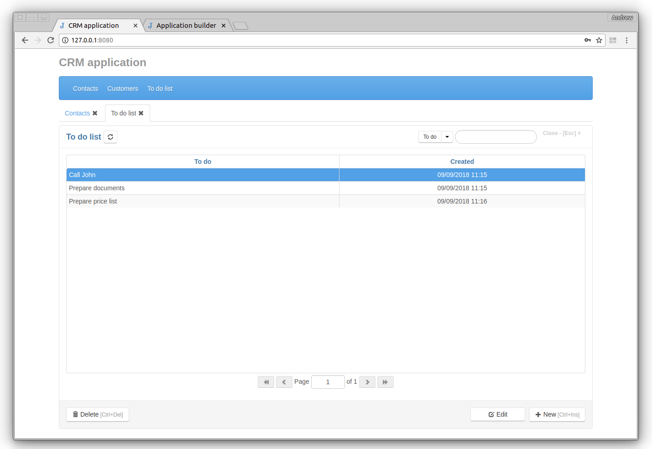Open Contacts in the blue navigation bar
Image resolution: width=652 pixels, height=449 pixels.
[x=86, y=89]
